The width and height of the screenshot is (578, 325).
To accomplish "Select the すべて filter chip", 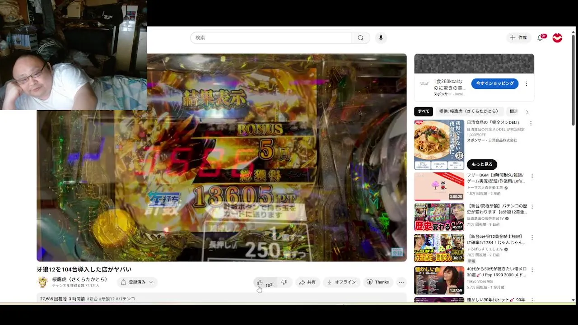I will point(424,111).
